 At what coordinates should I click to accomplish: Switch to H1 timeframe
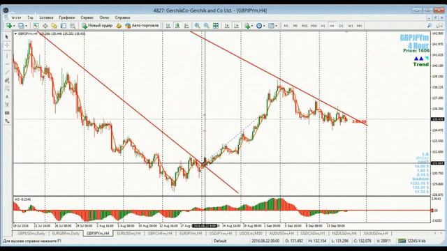pos(323,26)
